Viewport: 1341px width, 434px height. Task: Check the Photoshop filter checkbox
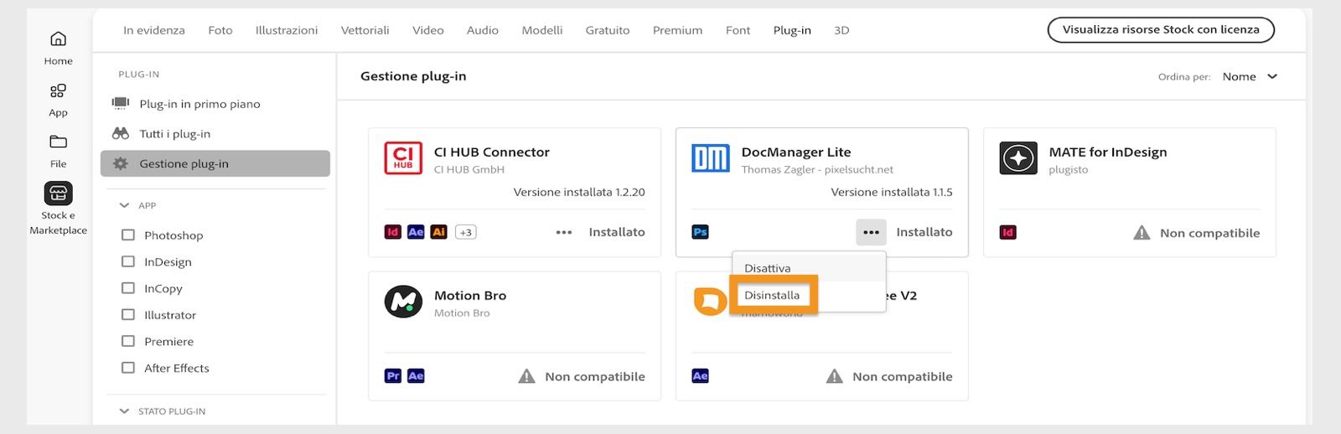point(128,235)
